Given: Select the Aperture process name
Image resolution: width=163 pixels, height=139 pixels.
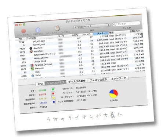Looking at the screenshot, I should pos(38,48).
